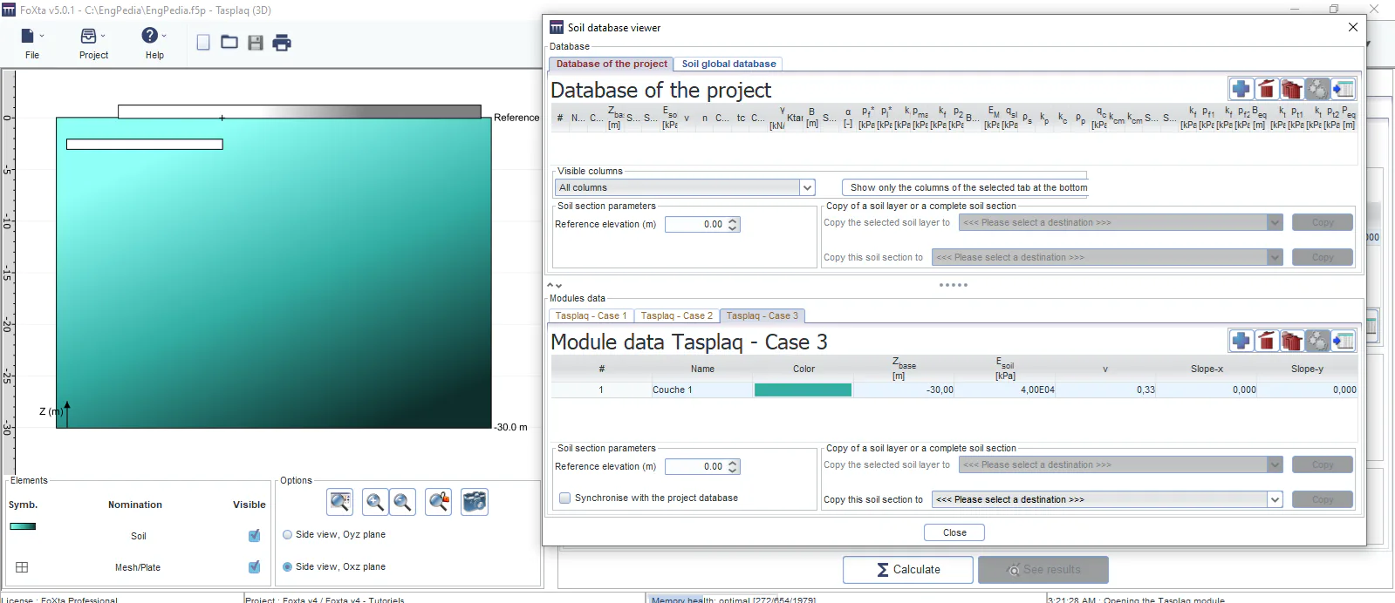Click the Couche 1 name cell

(x=702, y=390)
